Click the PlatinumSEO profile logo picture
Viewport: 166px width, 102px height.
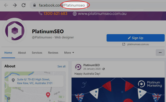15,31
